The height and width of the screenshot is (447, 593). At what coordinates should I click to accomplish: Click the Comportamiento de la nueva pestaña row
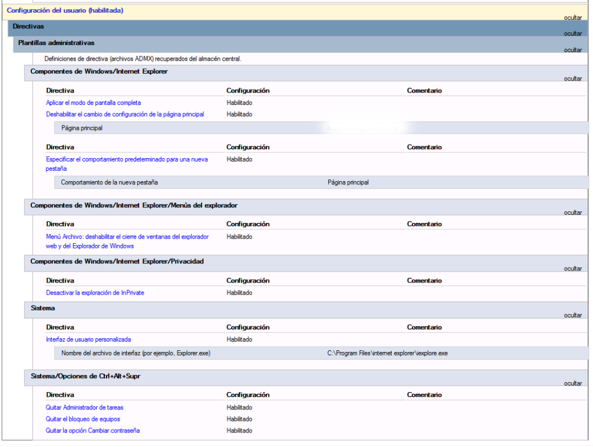(113, 182)
